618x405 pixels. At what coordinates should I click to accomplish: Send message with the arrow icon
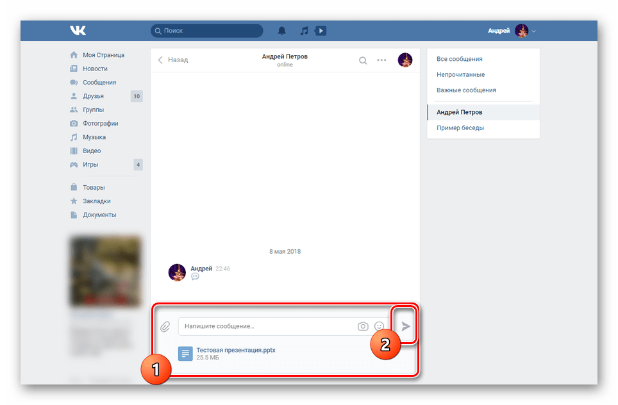click(x=406, y=326)
